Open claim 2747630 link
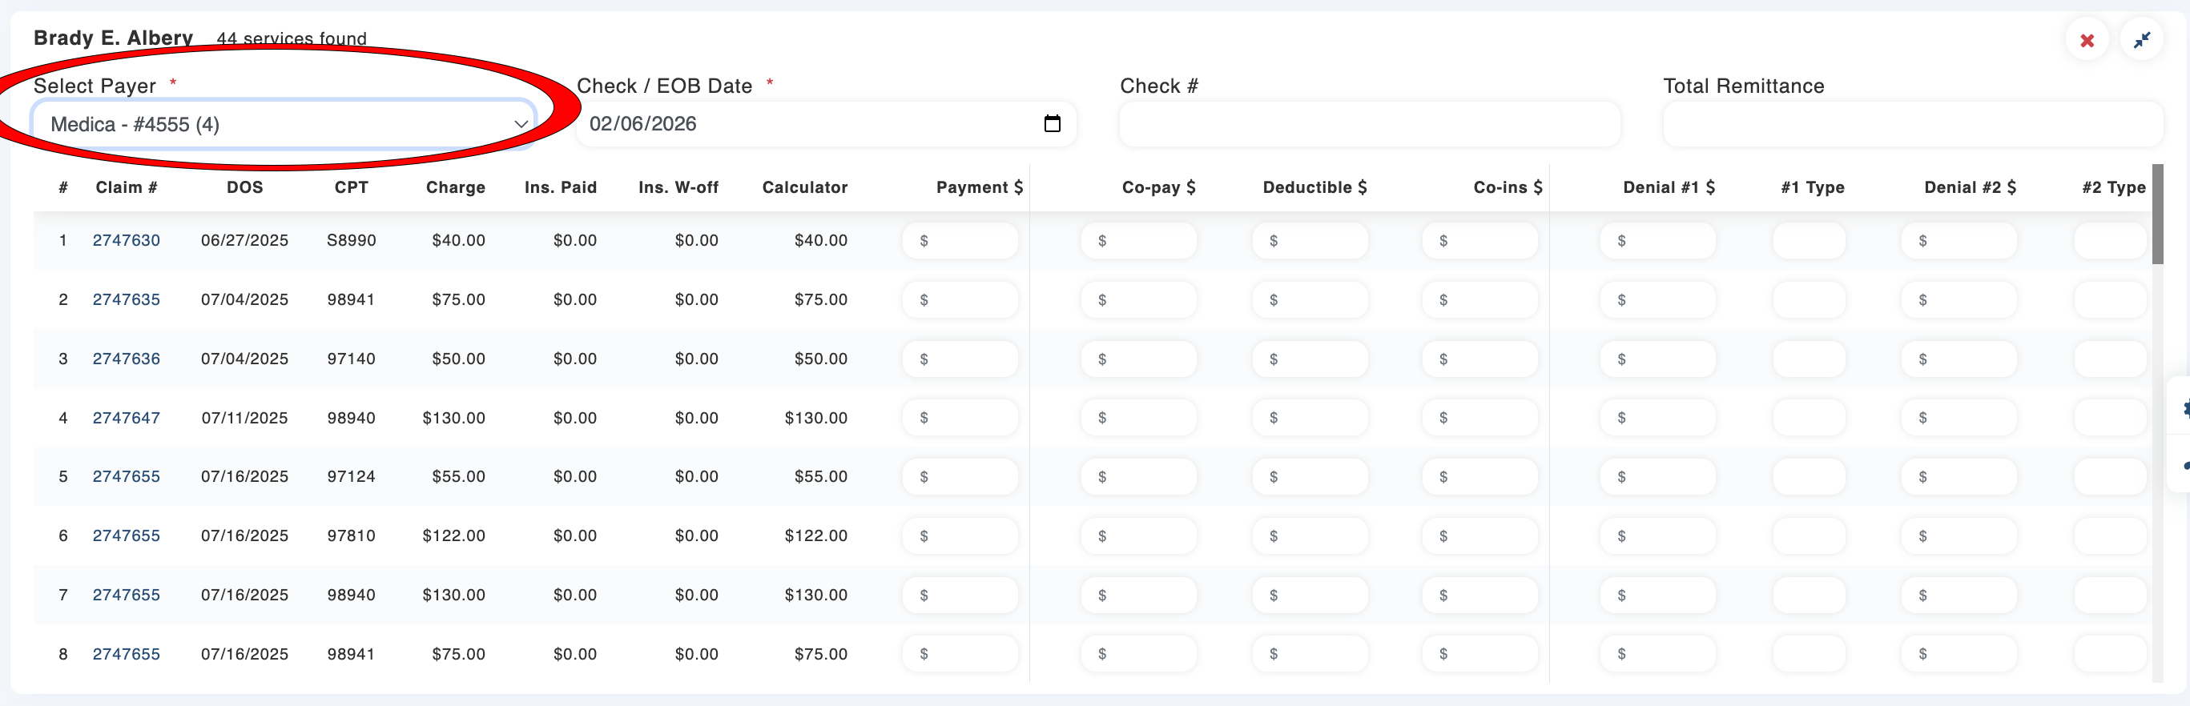The width and height of the screenshot is (2190, 706). point(126,240)
